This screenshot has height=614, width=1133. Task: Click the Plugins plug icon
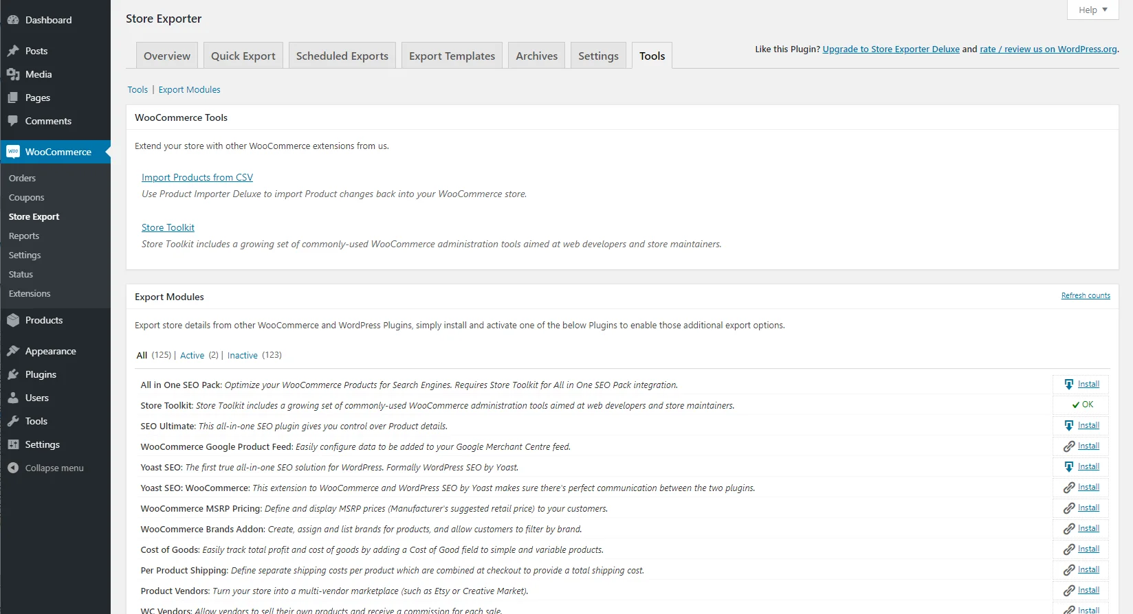(13, 374)
